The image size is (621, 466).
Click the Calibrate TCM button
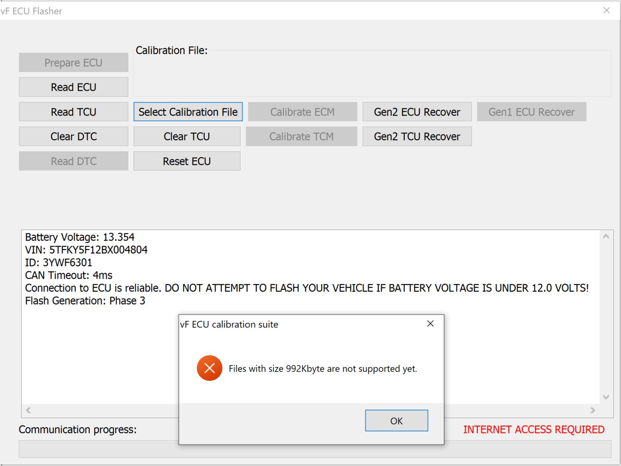tap(302, 136)
